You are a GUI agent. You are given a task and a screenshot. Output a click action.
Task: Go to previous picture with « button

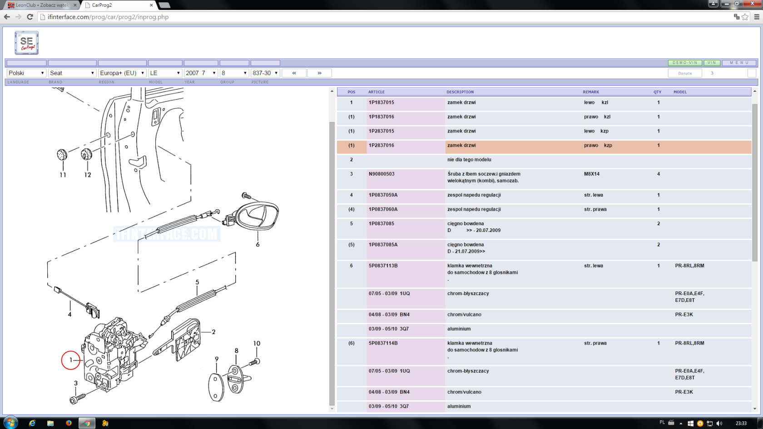294,73
